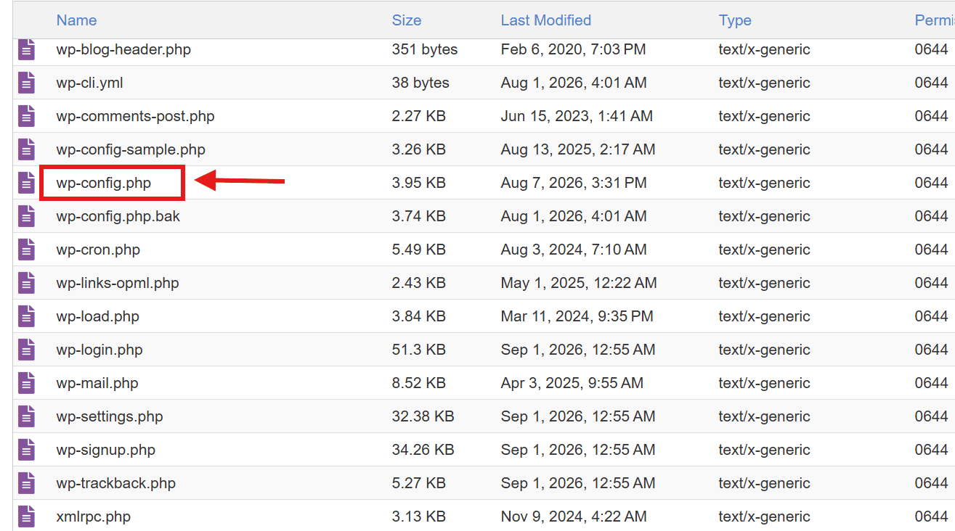Select the wp-links-opml.php file icon
Screen dimensions: 955x531
(x=26, y=283)
